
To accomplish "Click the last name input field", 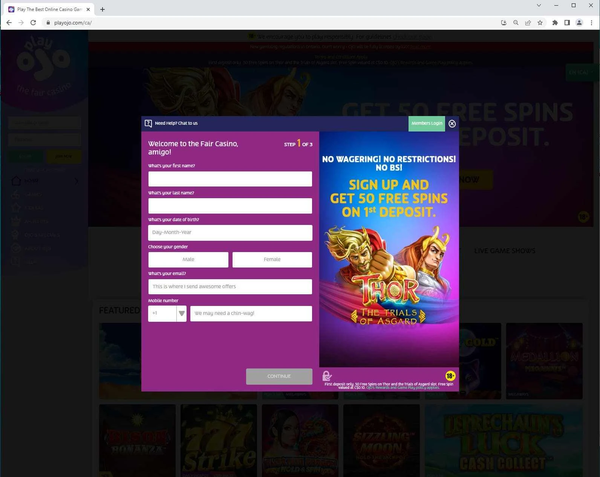I will coord(230,206).
